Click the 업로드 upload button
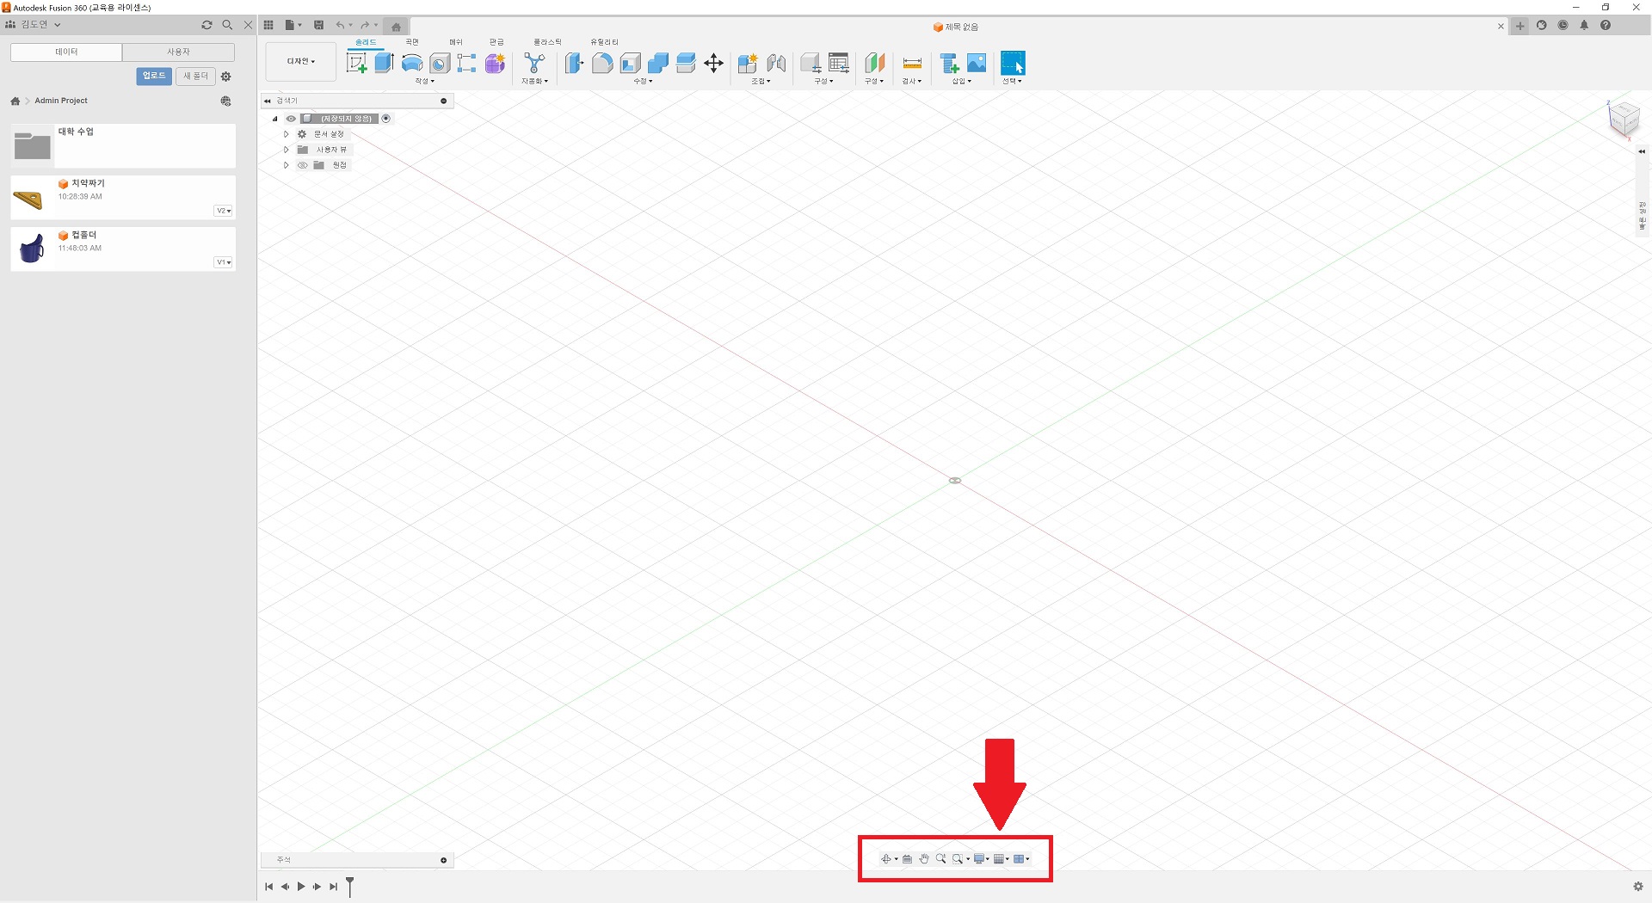The height and width of the screenshot is (903, 1652). tap(154, 77)
